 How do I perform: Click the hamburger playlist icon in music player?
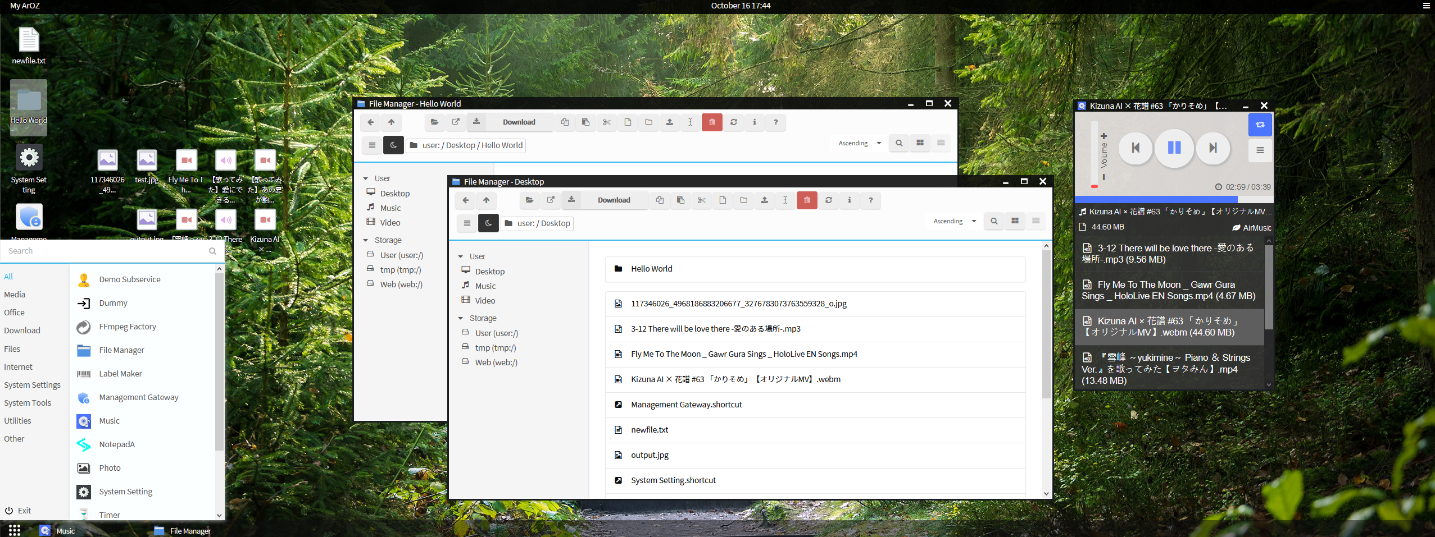click(1260, 150)
